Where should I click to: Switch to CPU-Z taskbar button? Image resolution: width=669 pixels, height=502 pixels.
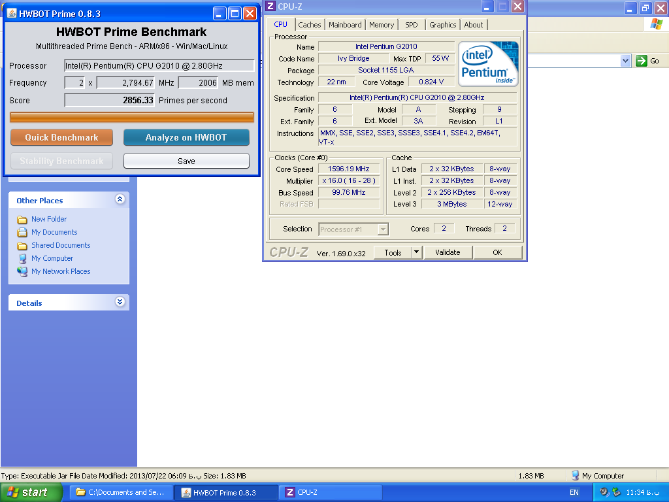click(x=331, y=492)
